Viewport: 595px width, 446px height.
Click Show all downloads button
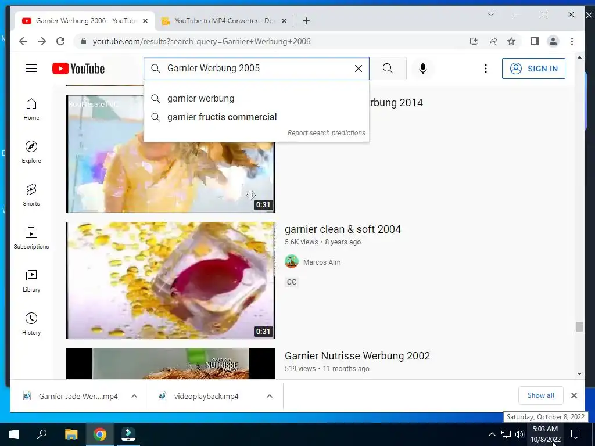(x=541, y=395)
